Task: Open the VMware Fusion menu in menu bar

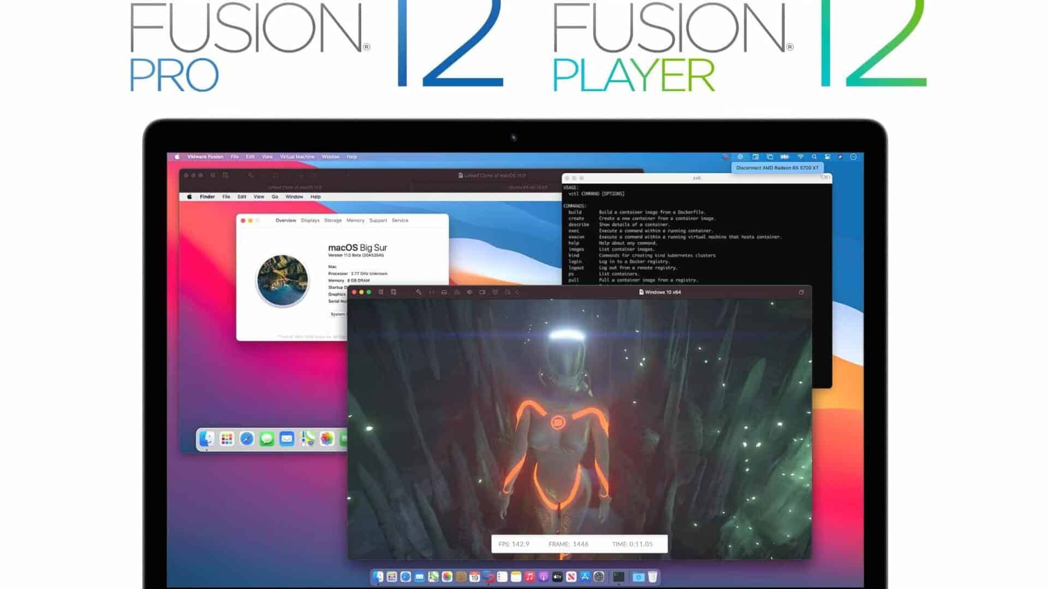Action: pyautogui.click(x=205, y=157)
